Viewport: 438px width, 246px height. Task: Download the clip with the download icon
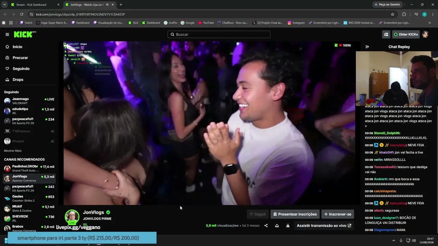(x=277, y=225)
